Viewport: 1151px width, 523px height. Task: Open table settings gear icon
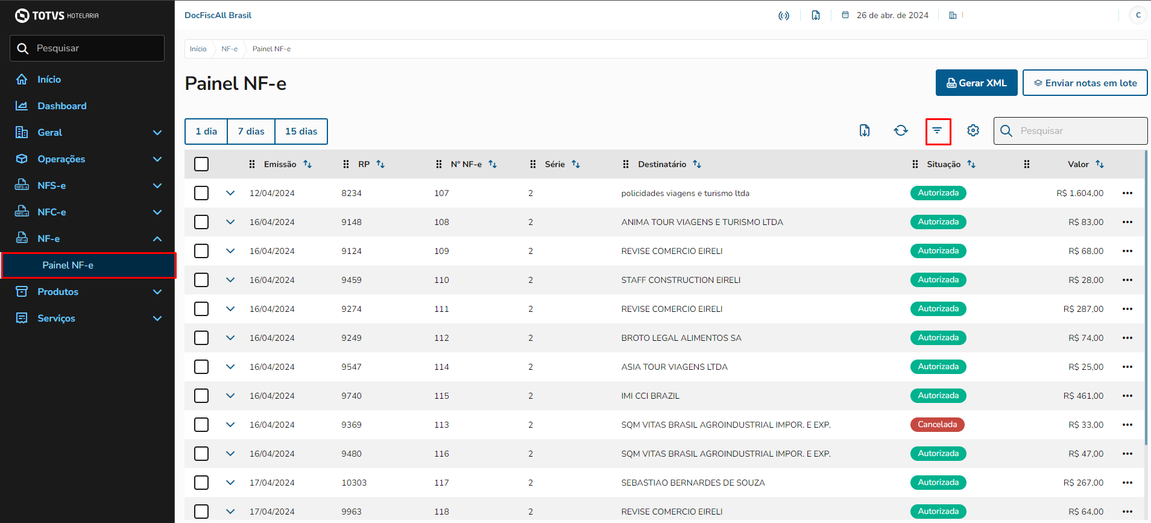[x=973, y=131]
